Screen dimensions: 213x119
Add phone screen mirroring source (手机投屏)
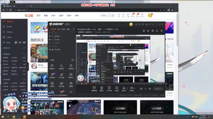109,89
